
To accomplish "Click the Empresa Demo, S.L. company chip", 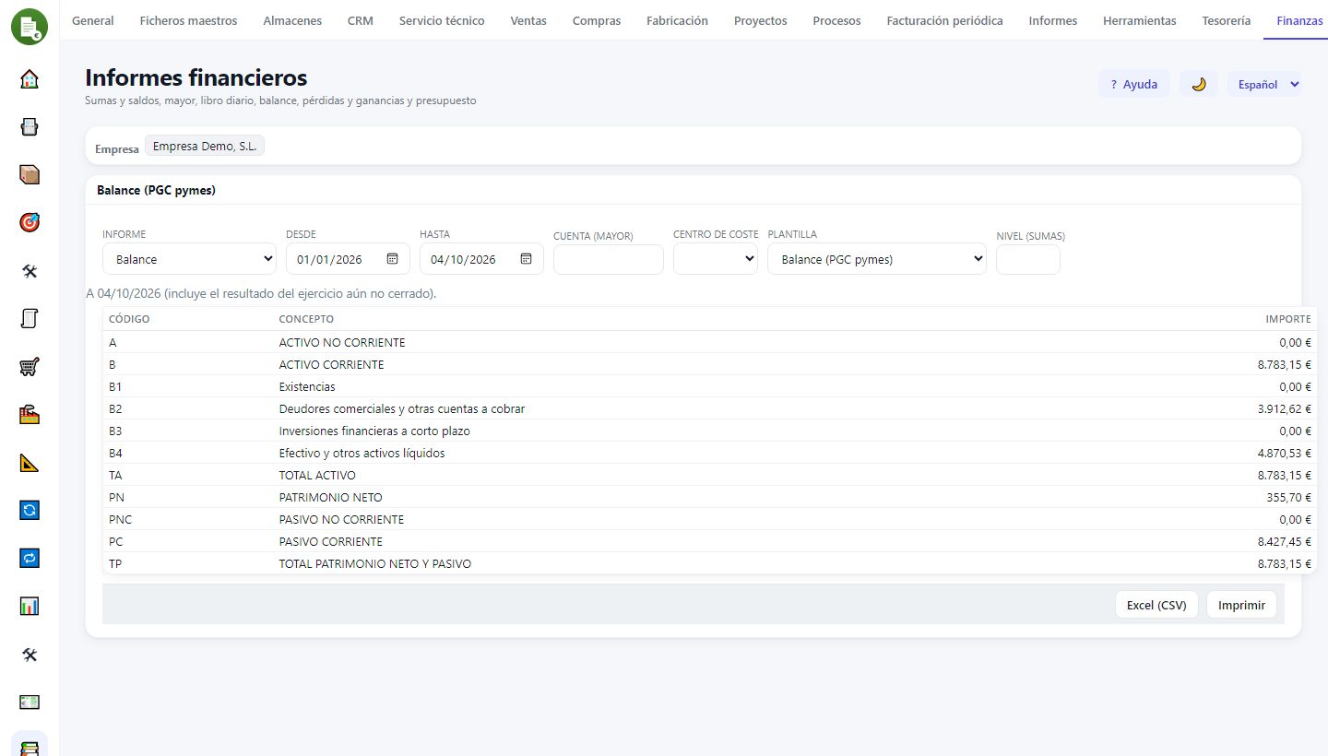I will tap(205, 146).
